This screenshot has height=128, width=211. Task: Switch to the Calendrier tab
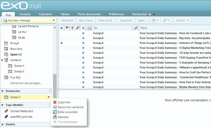(x=46, y=14)
